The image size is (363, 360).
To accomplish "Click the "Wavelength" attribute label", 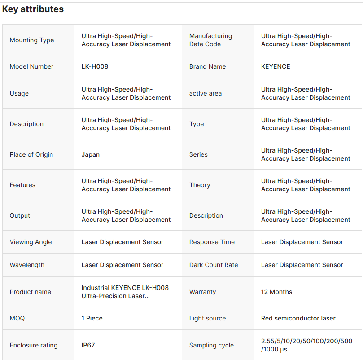I will click(27, 265).
